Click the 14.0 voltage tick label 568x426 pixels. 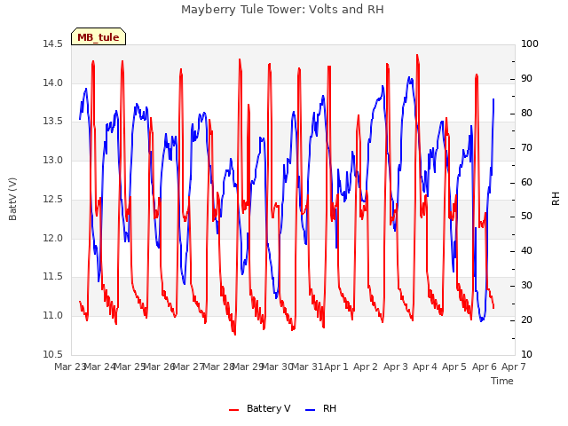pyautogui.click(x=53, y=83)
